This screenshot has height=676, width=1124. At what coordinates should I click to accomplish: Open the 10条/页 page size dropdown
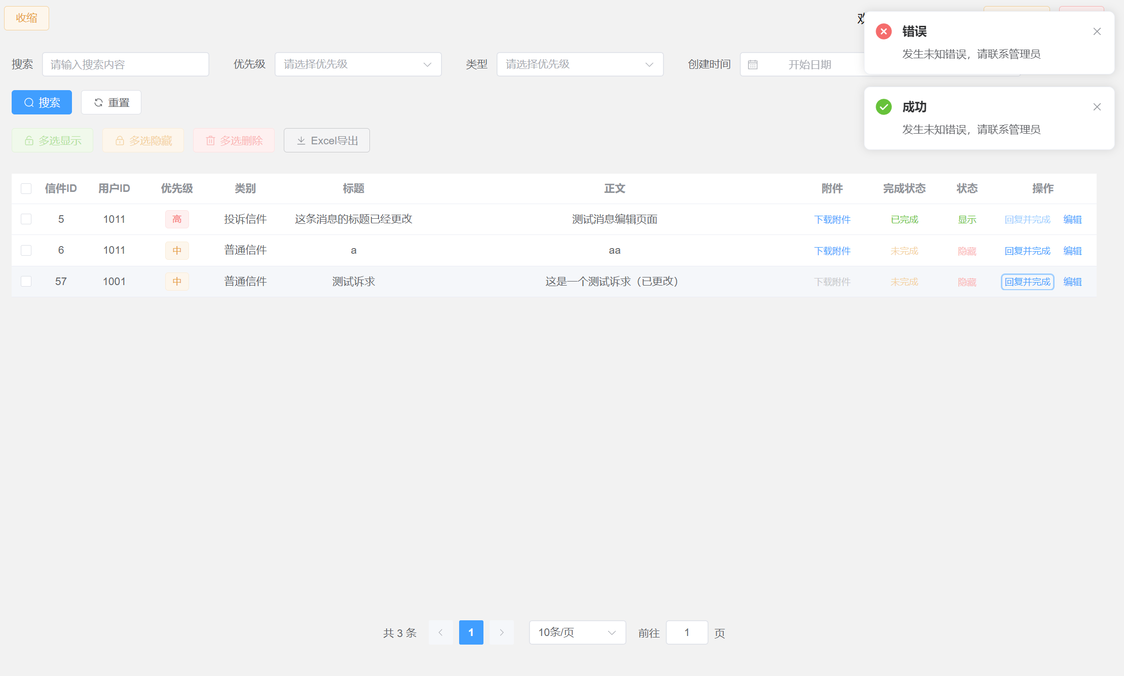[x=577, y=632]
